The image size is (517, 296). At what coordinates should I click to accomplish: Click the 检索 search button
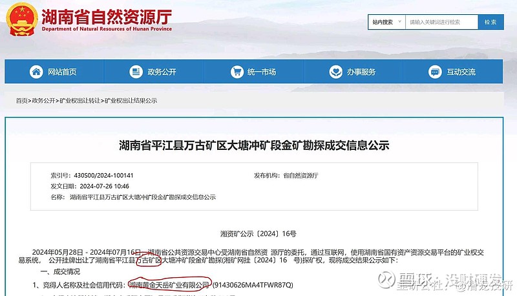coord(491,22)
